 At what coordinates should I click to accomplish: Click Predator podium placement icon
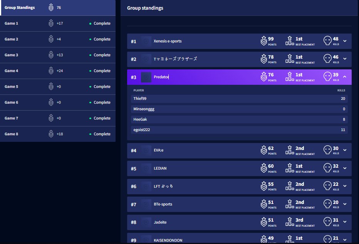coord(290,76)
